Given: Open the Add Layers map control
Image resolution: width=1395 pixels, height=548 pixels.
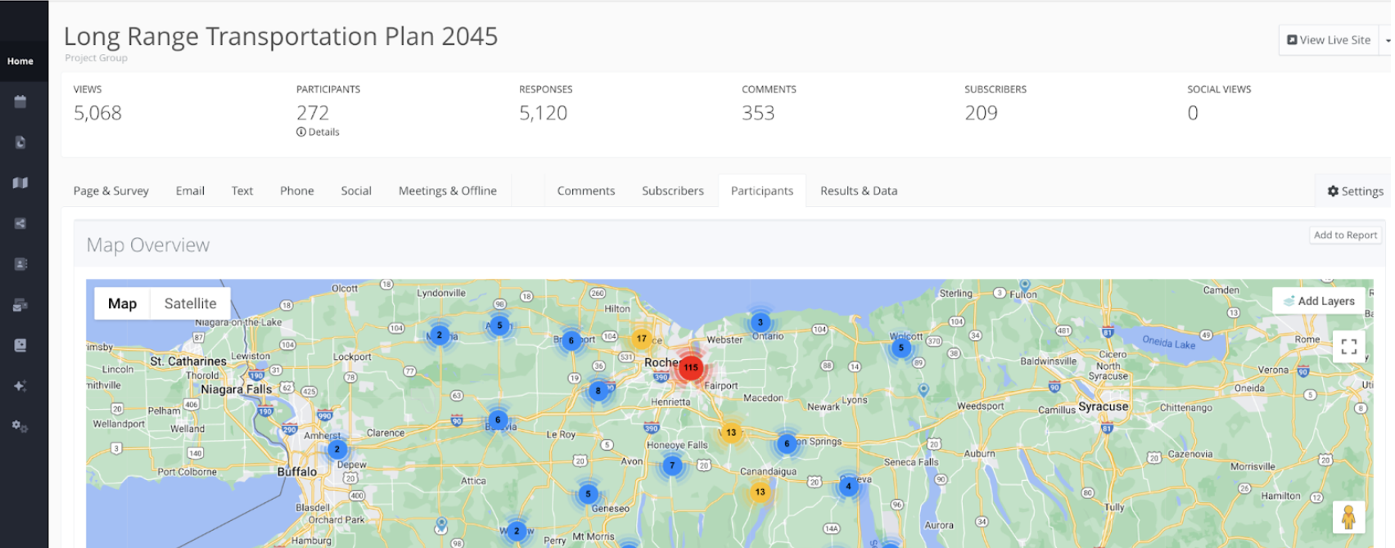Looking at the screenshot, I should click(1319, 301).
